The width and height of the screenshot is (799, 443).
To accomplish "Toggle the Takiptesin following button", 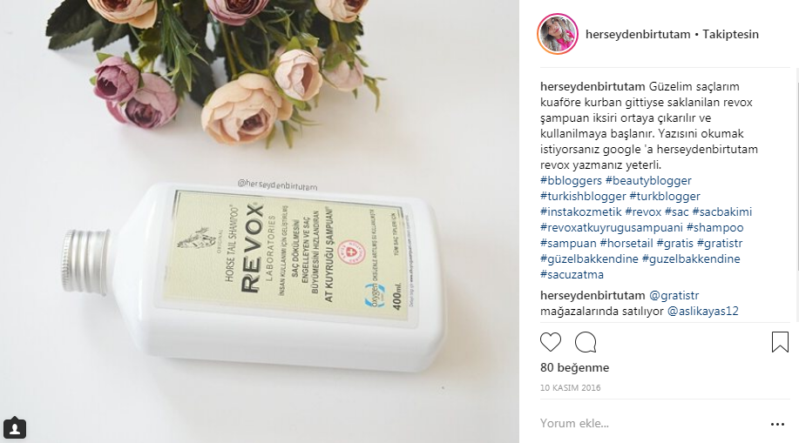I will tap(730, 34).
